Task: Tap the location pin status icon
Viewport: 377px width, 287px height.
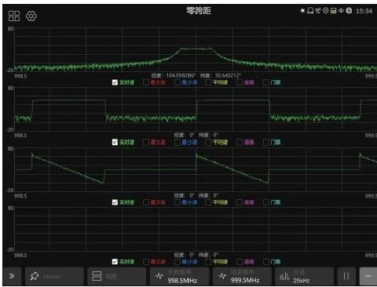Action: coord(326,11)
